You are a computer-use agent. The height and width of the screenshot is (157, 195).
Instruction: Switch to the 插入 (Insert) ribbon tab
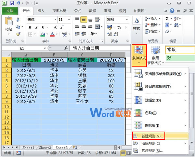click(x=41, y=11)
